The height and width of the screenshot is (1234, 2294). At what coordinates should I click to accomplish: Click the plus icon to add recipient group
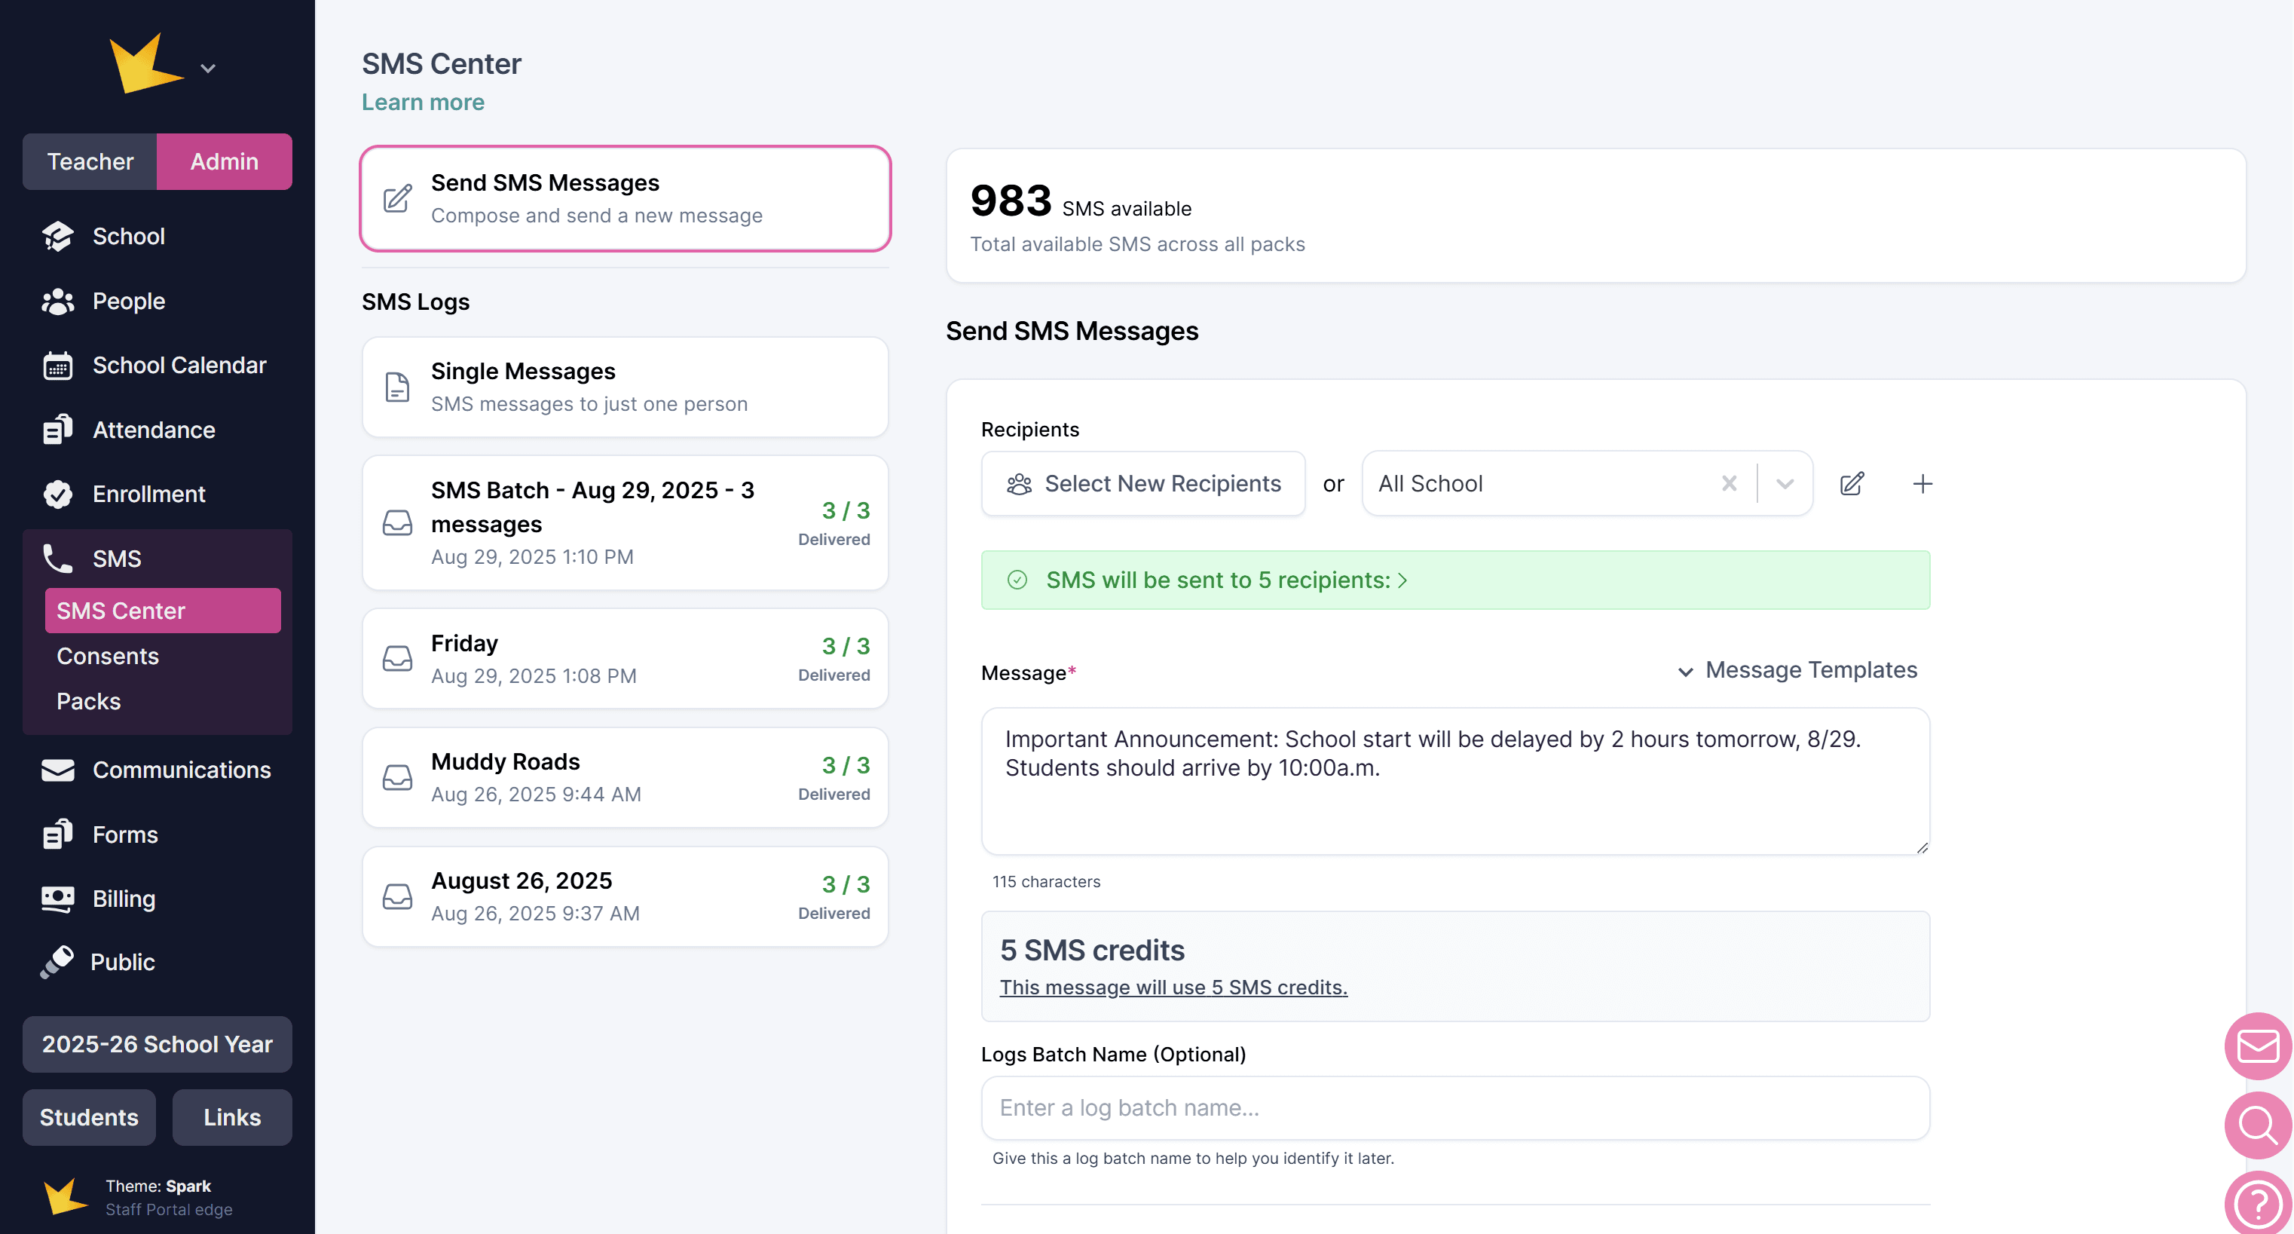click(x=1922, y=484)
